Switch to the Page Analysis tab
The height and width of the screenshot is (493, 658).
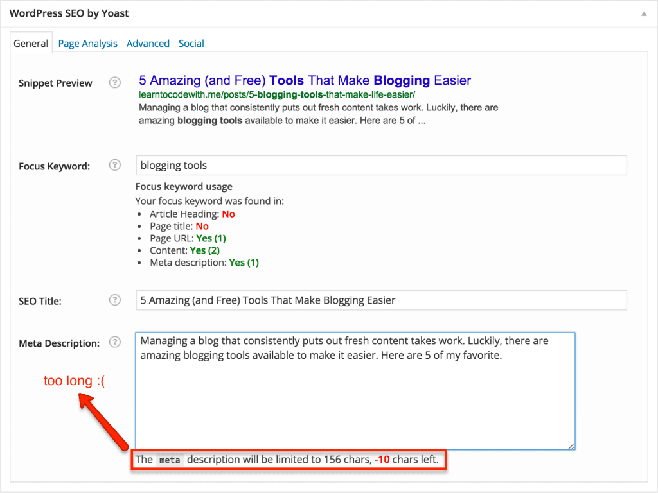tap(87, 43)
